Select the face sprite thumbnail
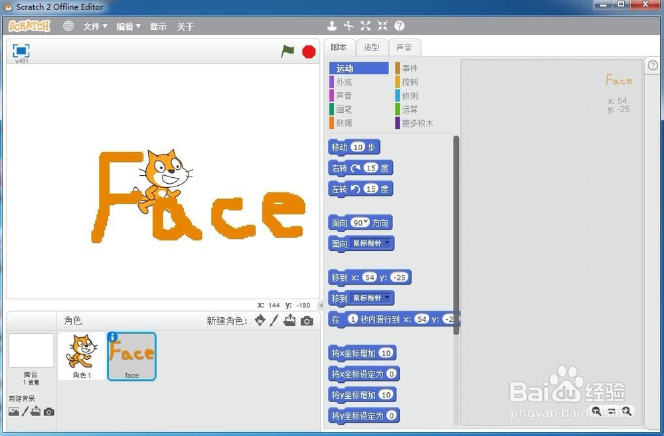Screen dimensions: 664x436 pyautogui.click(x=131, y=356)
